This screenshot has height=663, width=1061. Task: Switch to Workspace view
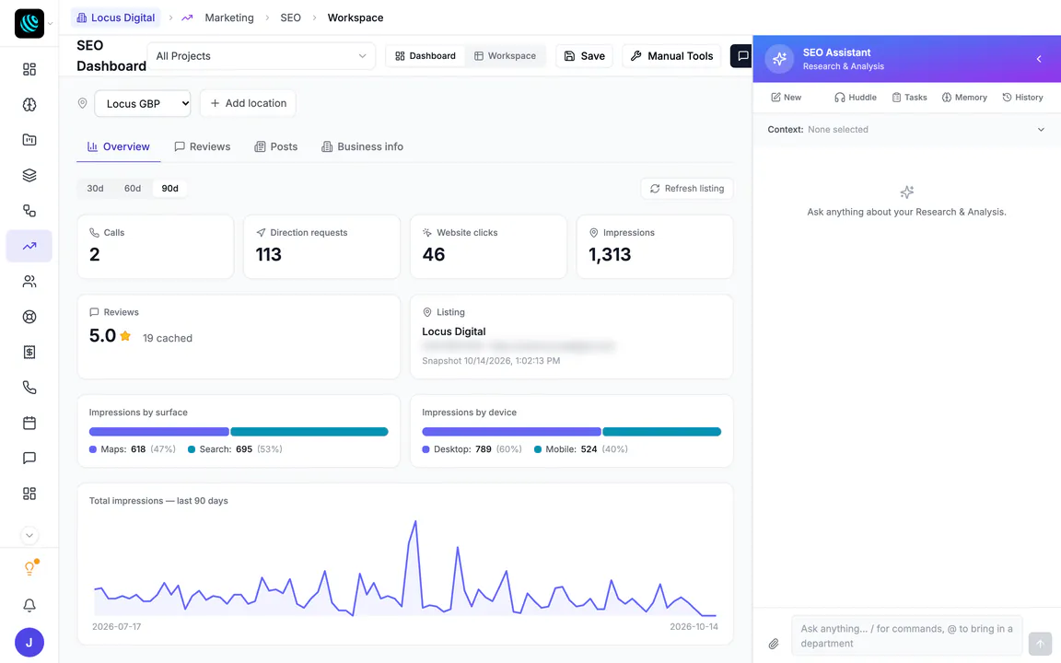[x=505, y=56]
